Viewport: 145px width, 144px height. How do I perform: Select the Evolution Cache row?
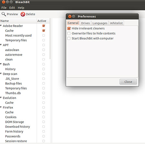click(x=25, y=103)
